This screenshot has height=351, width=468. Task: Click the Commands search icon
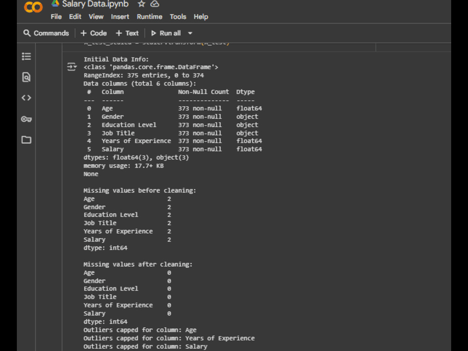click(27, 33)
